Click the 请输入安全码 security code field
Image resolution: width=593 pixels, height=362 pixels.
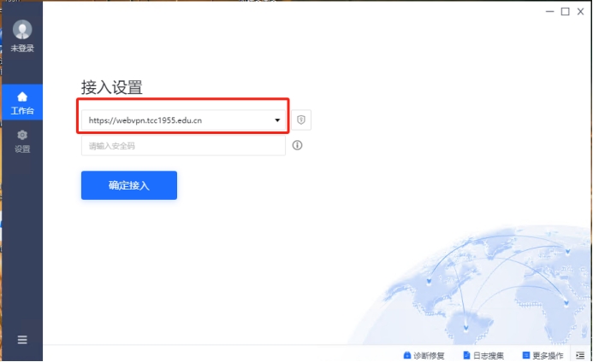183,146
